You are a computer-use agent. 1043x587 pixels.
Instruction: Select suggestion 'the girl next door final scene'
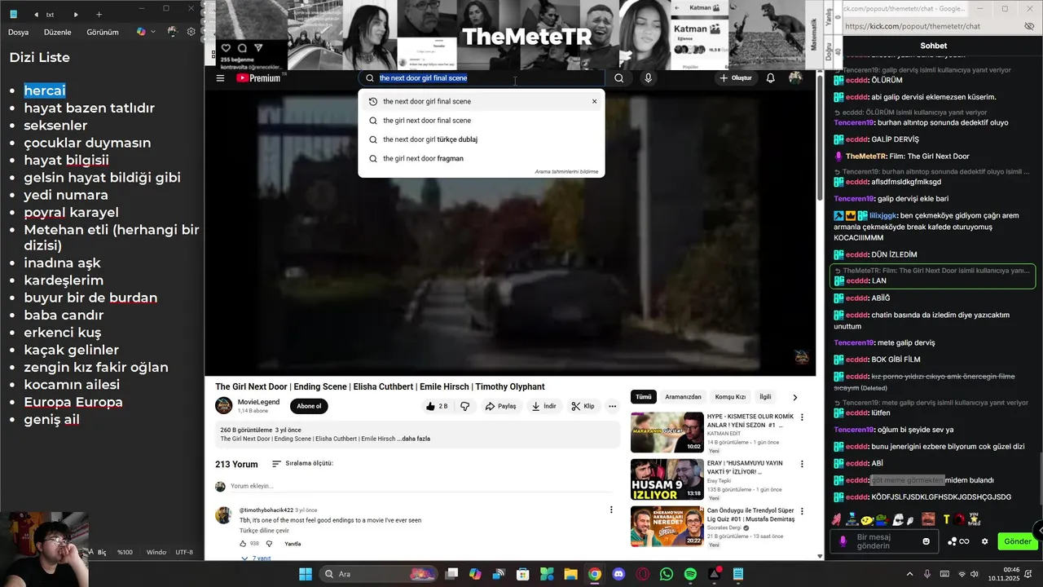pos(482,121)
